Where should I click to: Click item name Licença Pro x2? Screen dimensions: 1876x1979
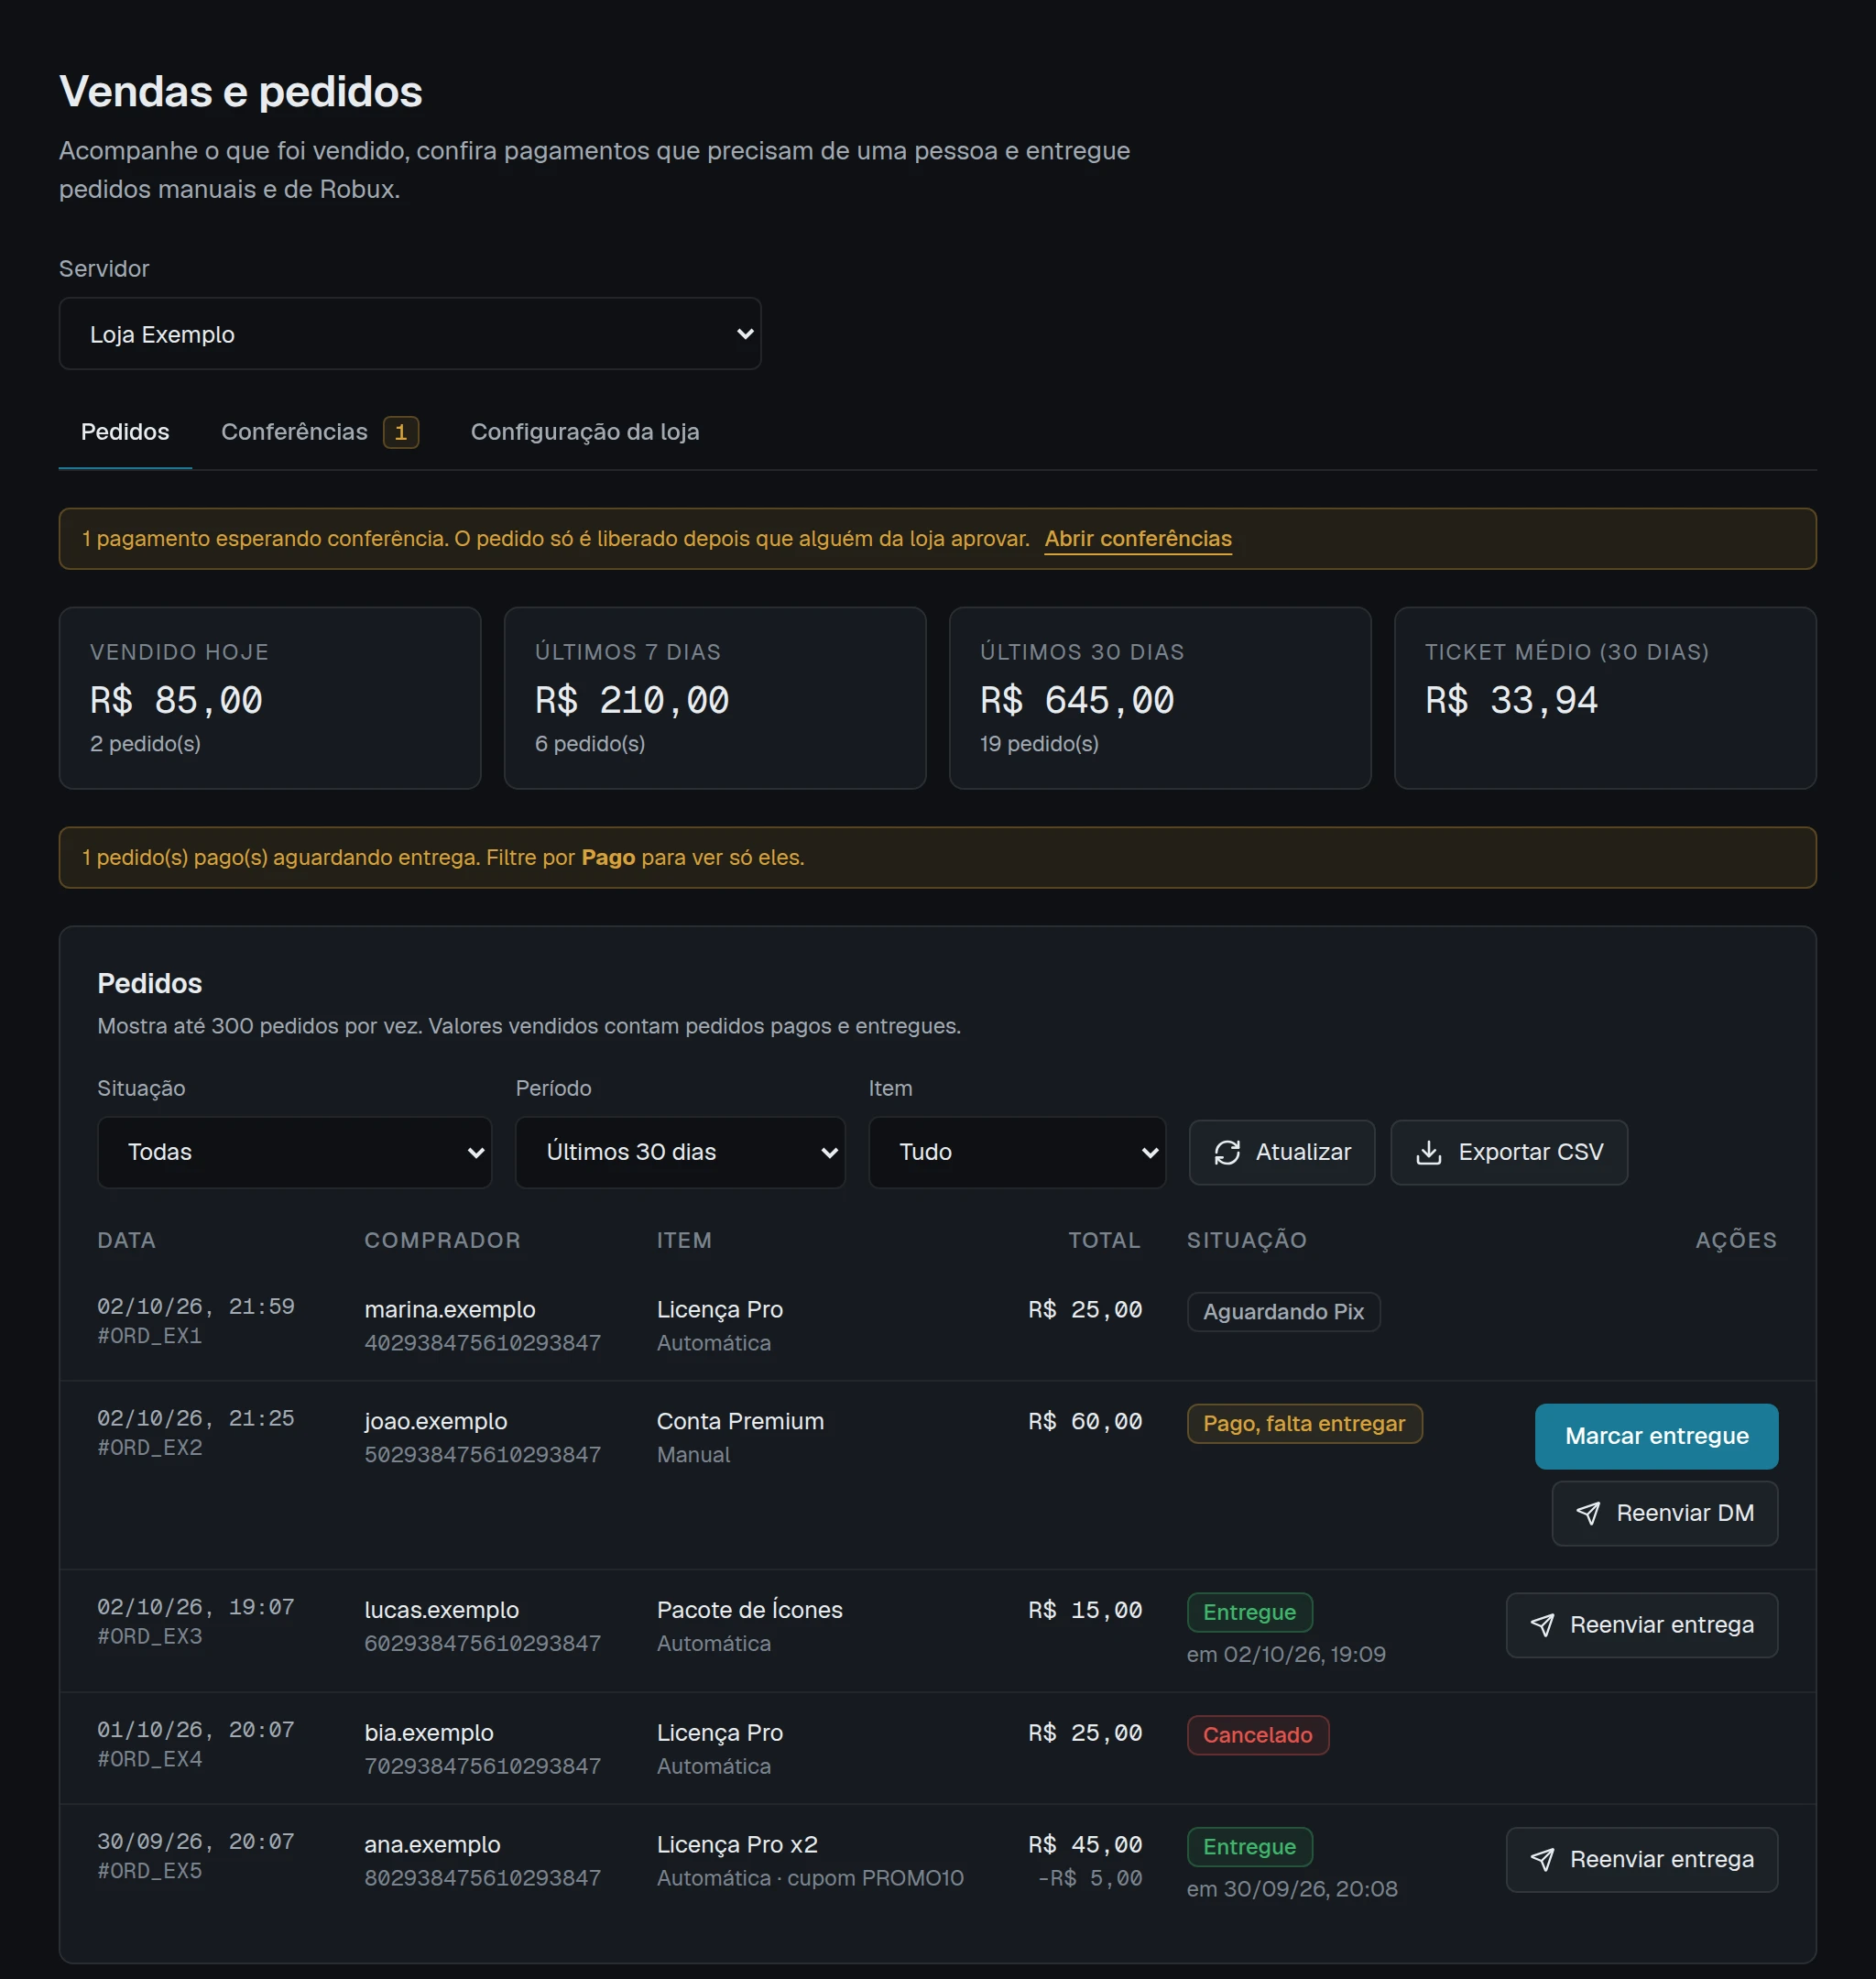737,1845
